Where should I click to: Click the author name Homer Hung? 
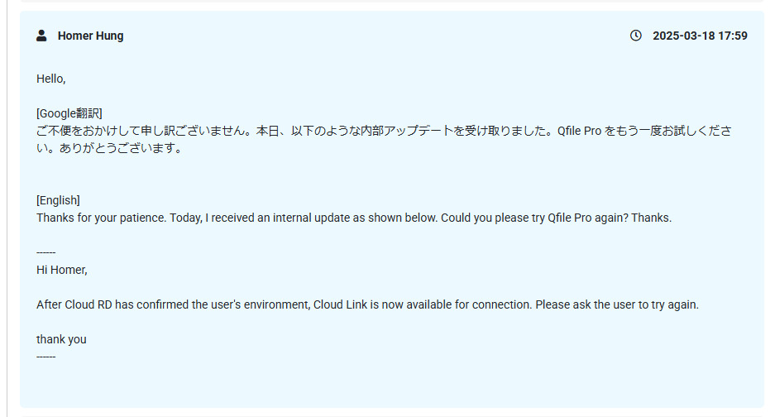(x=90, y=36)
